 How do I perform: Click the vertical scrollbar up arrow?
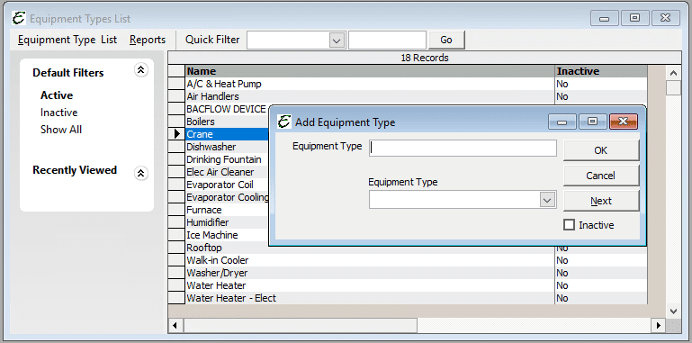[x=673, y=73]
